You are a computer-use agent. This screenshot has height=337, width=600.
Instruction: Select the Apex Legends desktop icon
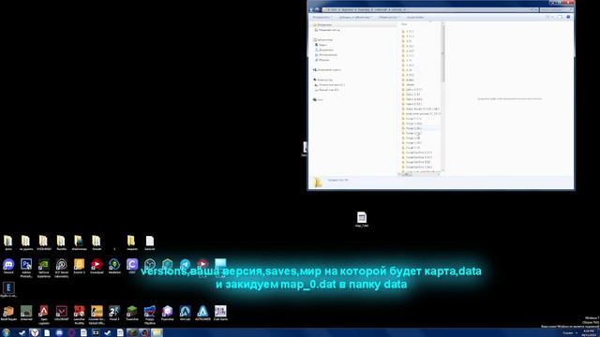point(44,315)
